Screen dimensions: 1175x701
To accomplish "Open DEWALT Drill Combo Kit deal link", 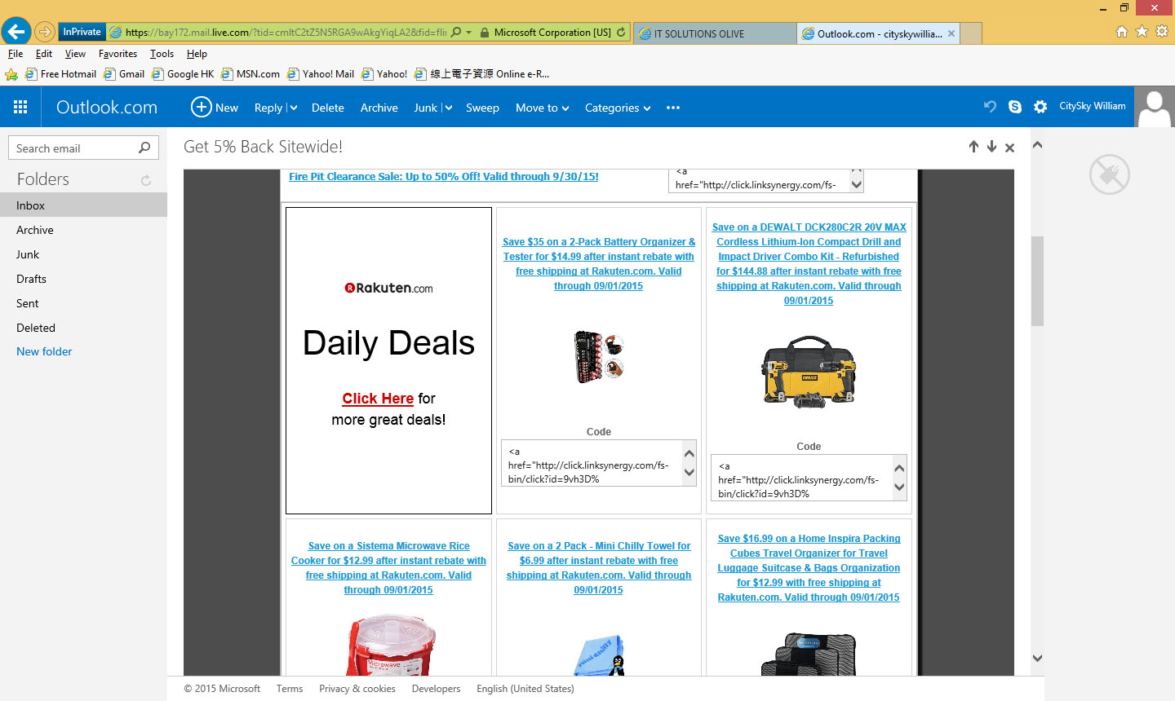I will [x=809, y=263].
